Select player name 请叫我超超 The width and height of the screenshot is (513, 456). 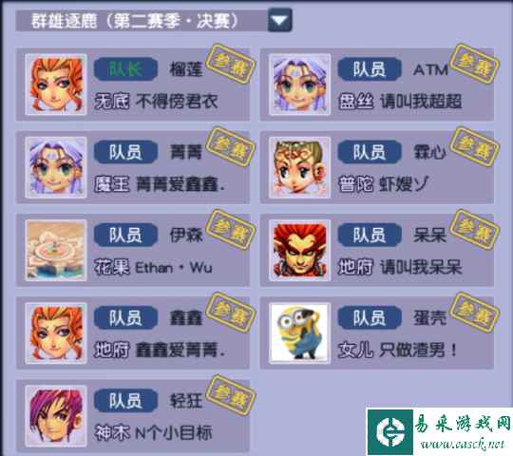point(421,101)
